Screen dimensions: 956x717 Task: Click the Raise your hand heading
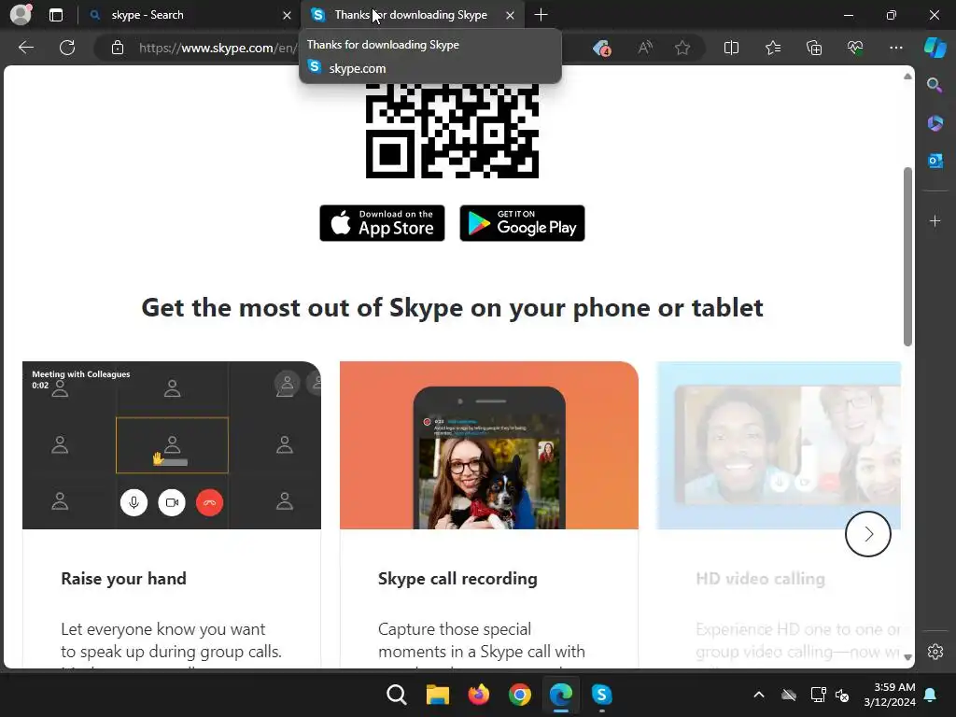click(124, 579)
